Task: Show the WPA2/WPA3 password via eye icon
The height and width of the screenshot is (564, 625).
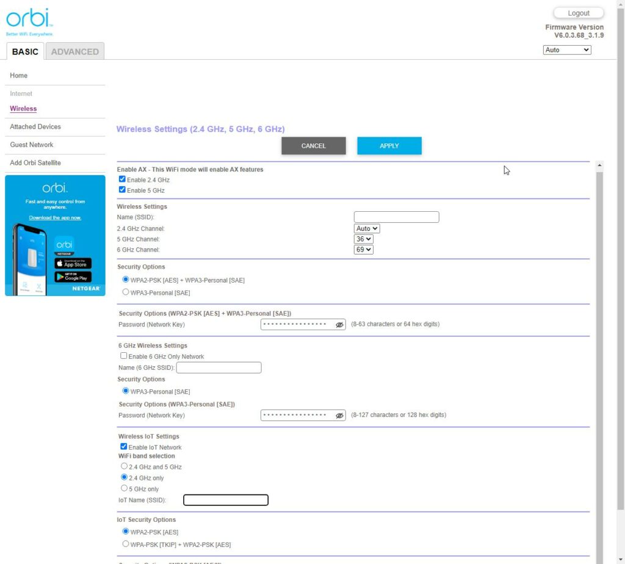Action: point(340,325)
